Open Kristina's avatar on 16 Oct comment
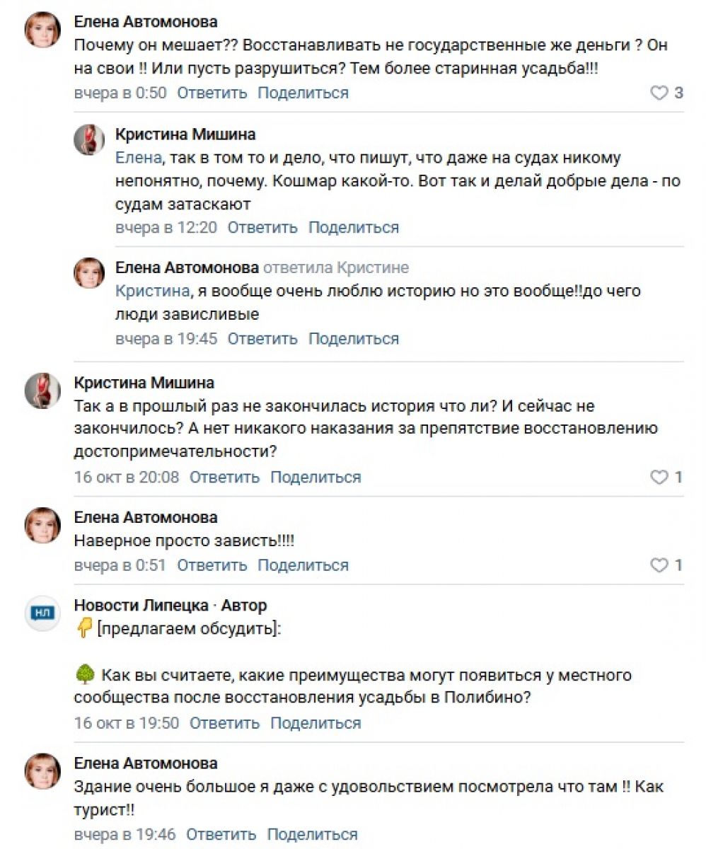The width and height of the screenshot is (706, 849). click(42, 390)
